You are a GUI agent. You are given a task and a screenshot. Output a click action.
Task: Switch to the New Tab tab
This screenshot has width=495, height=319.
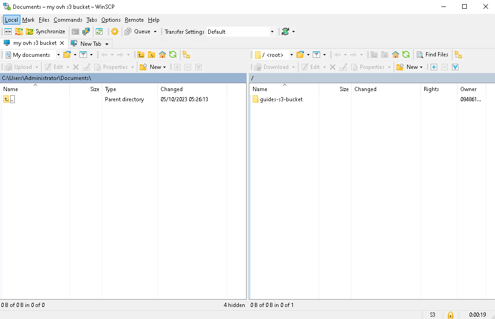[x=90, y=43]
